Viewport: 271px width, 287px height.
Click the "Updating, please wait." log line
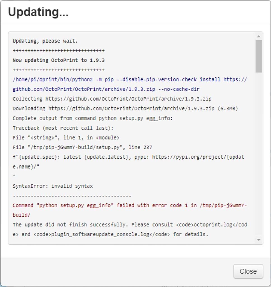pyautogui.click(x=45, y=41)
